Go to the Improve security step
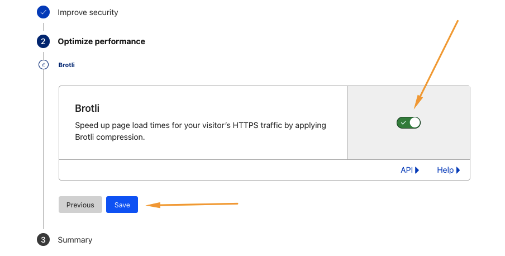The image size is (505, 256). pos(88,12)
